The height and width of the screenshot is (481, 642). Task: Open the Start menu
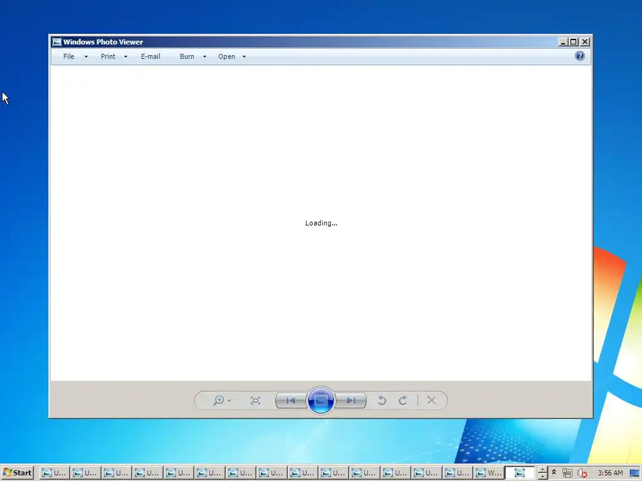click(17, 473)
